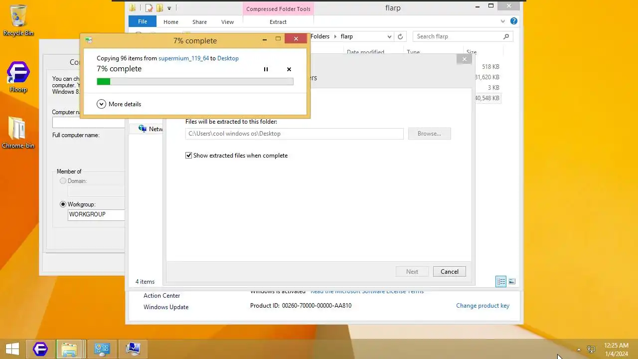Open the View ribbon tab
The height and width of the screenshot is (359, 638).
coord(227,22)
